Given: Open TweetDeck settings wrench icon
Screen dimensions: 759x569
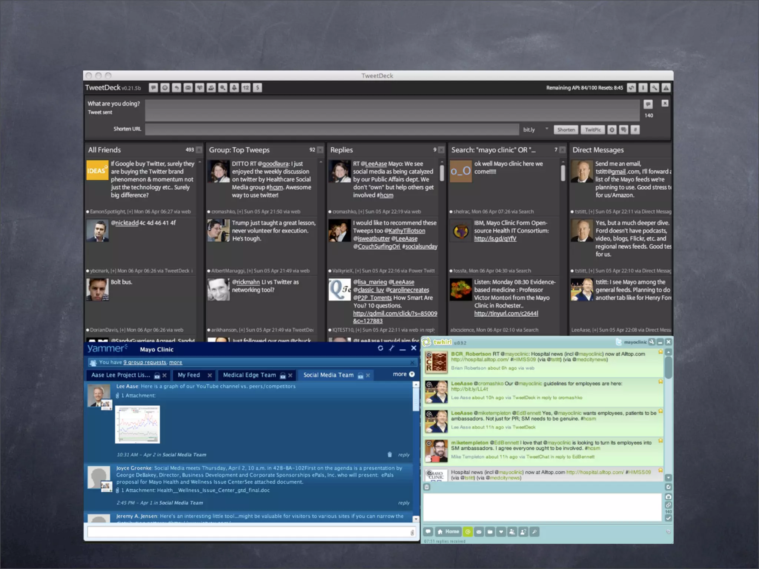Looking at the screenshot, I should [654, 88].
